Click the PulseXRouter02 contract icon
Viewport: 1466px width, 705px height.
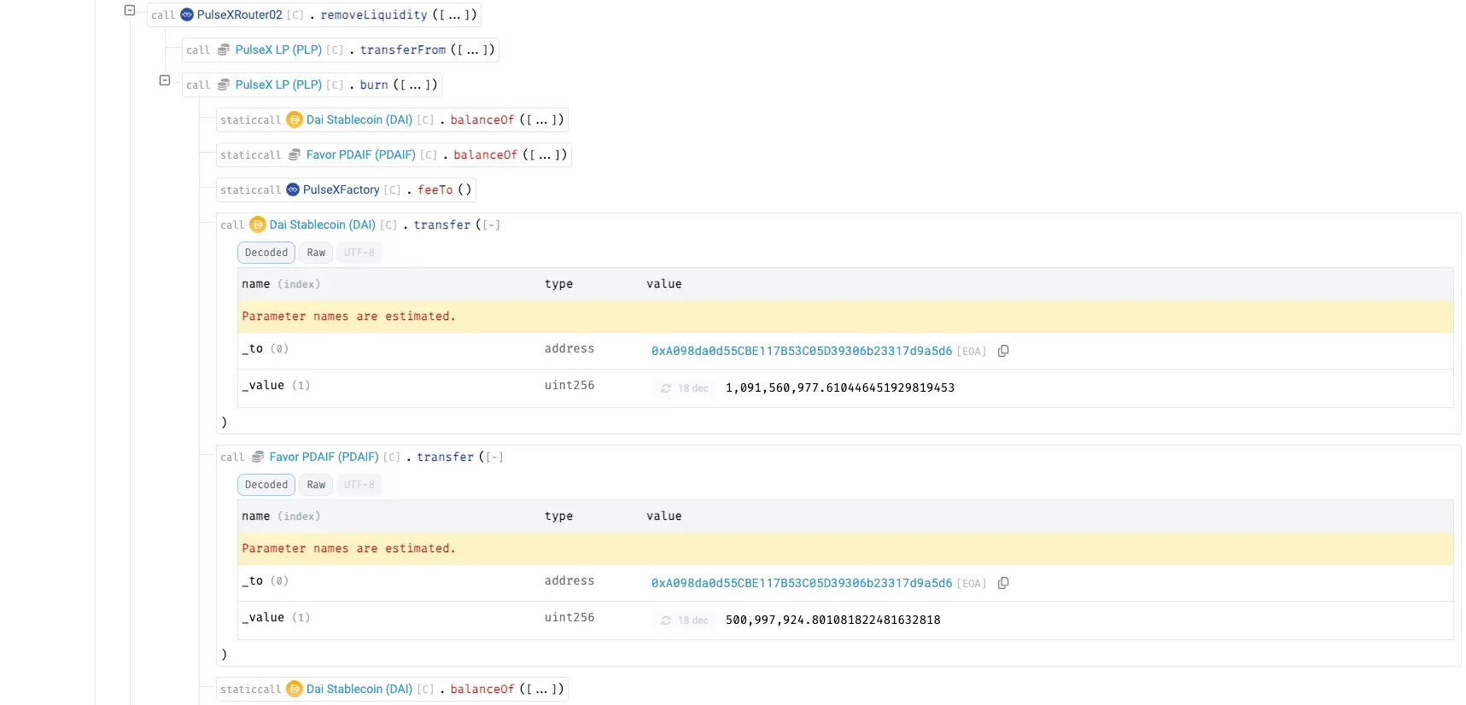[x=187, y=15]
